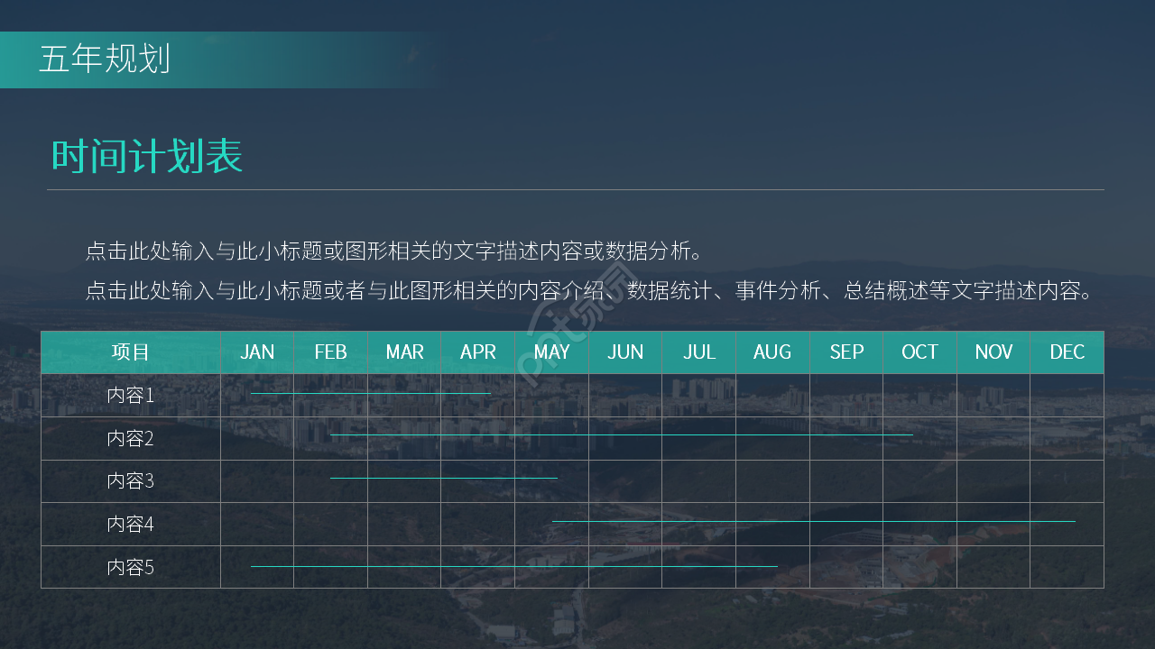Click the description line ending with 数据分析。
1155x649 pixels.
394,251
